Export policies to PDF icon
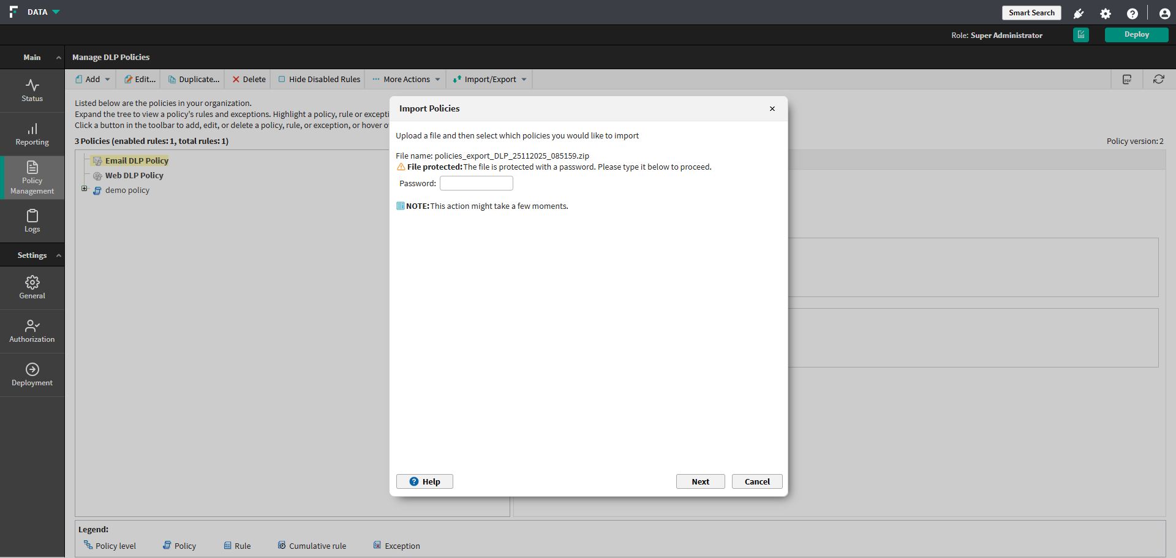 (x=1126, y=79)
